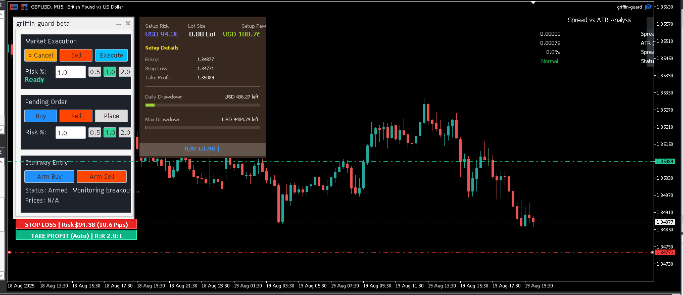Image resolution: width=683 pixels, height=295 pixels.
Task: Choose Sell under Market Execution
Action: click(x=76, y=56)
